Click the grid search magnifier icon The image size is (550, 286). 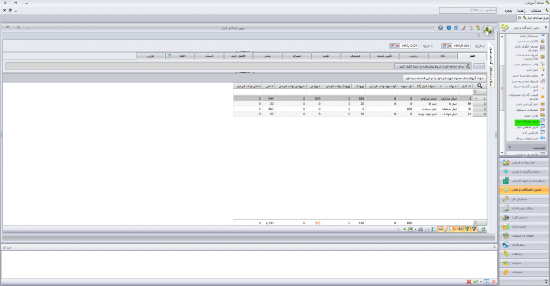480,86
